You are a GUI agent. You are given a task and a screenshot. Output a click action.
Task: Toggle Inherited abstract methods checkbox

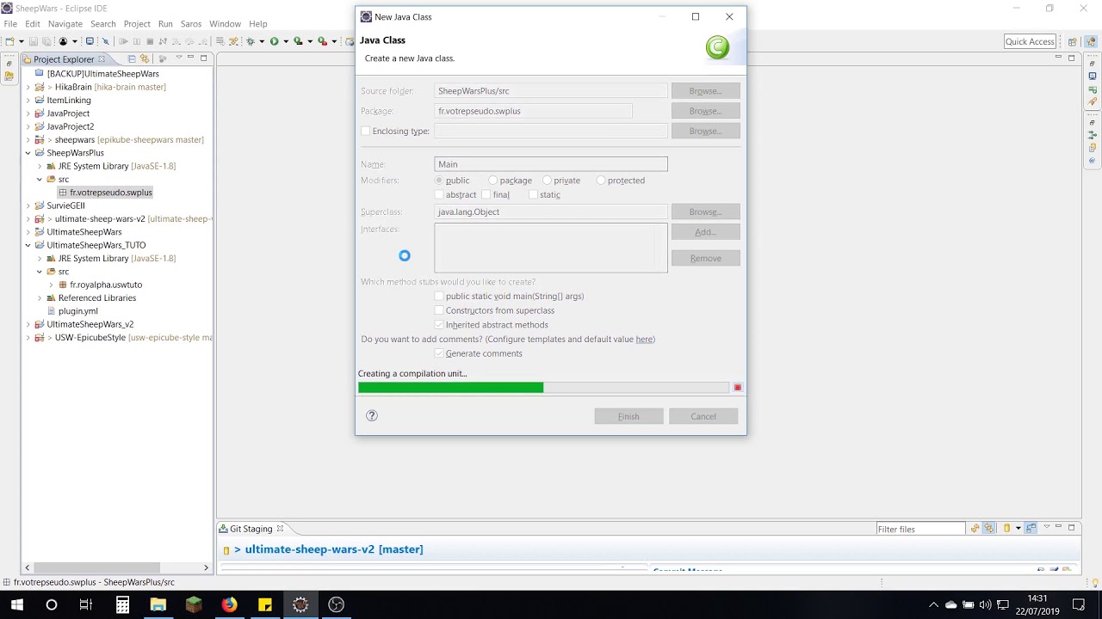(439, 325)
